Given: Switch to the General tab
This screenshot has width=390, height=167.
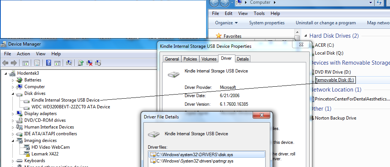Looking at the screenshot, I should [x=172, y=59].
